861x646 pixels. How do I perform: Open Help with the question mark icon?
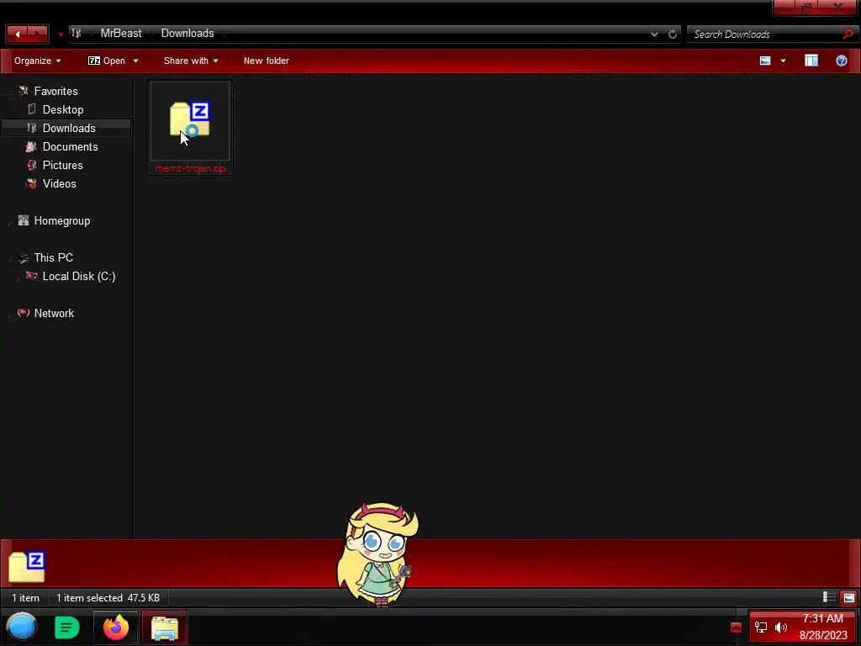[841, 61]
